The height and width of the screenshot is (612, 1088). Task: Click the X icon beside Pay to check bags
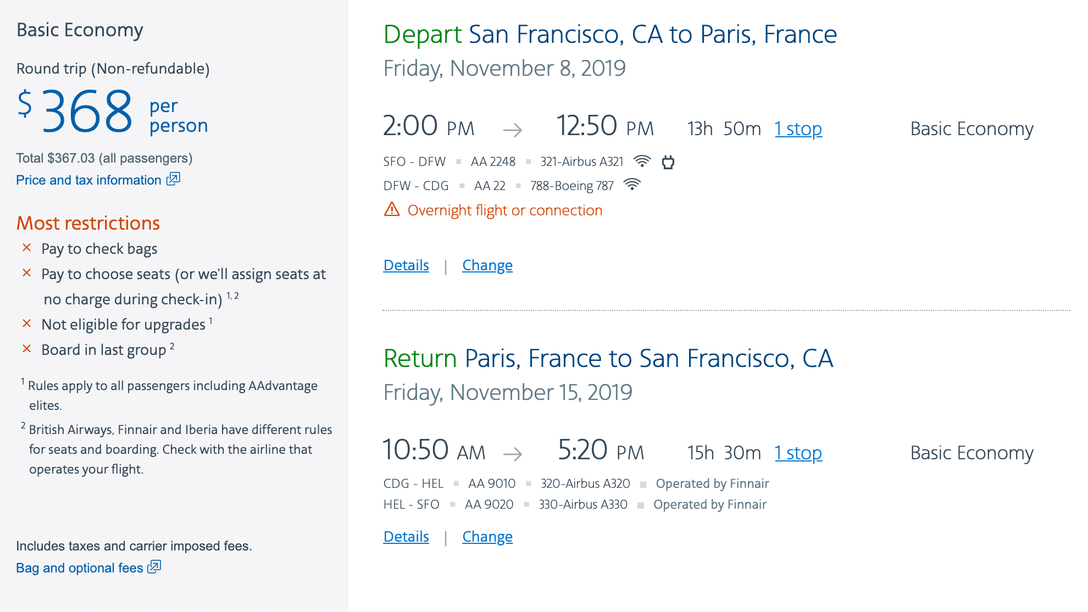(x=26, y=248)
